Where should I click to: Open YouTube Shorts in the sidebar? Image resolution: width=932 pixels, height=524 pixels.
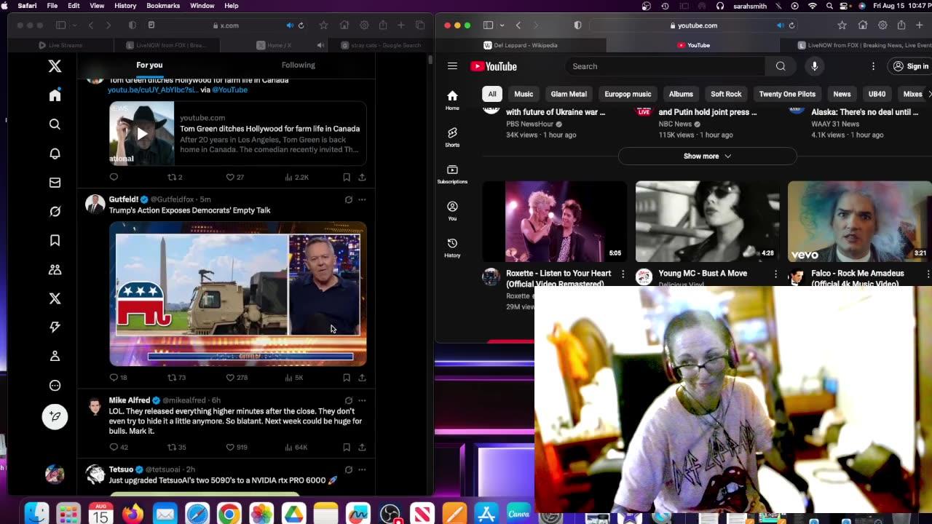tap(452, 136)
